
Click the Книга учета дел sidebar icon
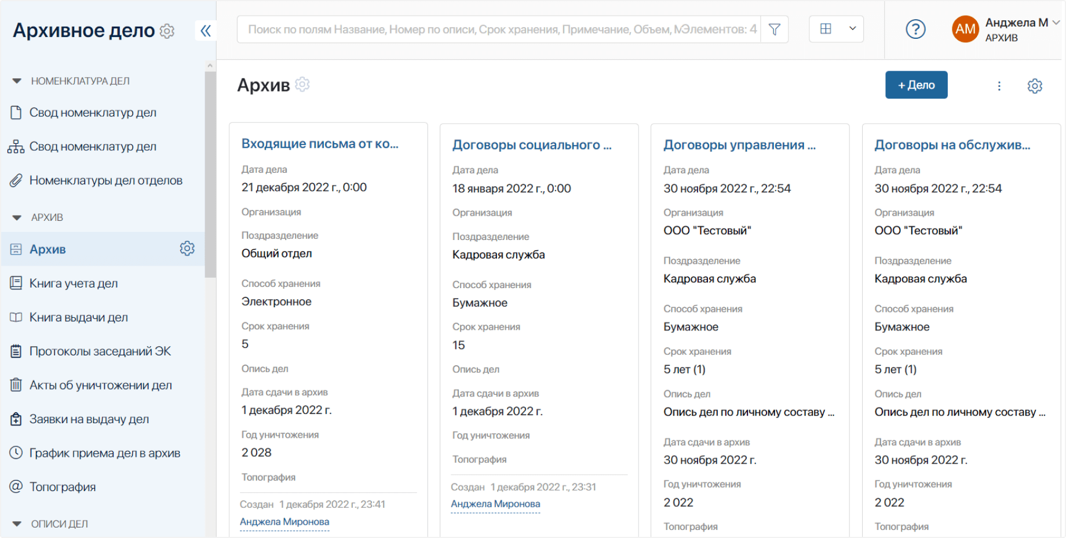pos(16,283)
